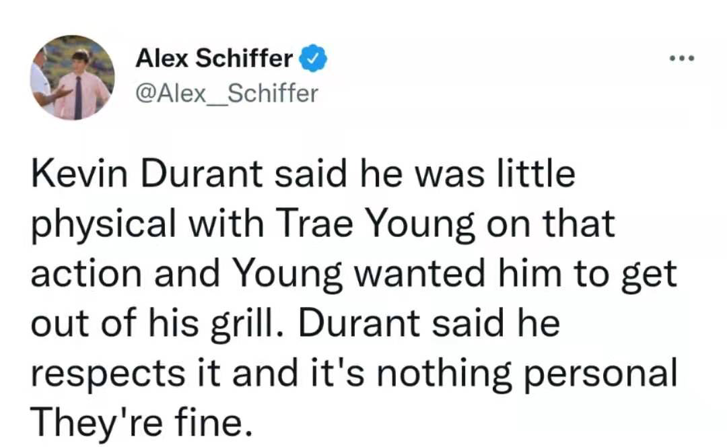This screenshot has height=447, width=727.
Task: Select the word "action" in the tweet
Action: coord(86,273)
